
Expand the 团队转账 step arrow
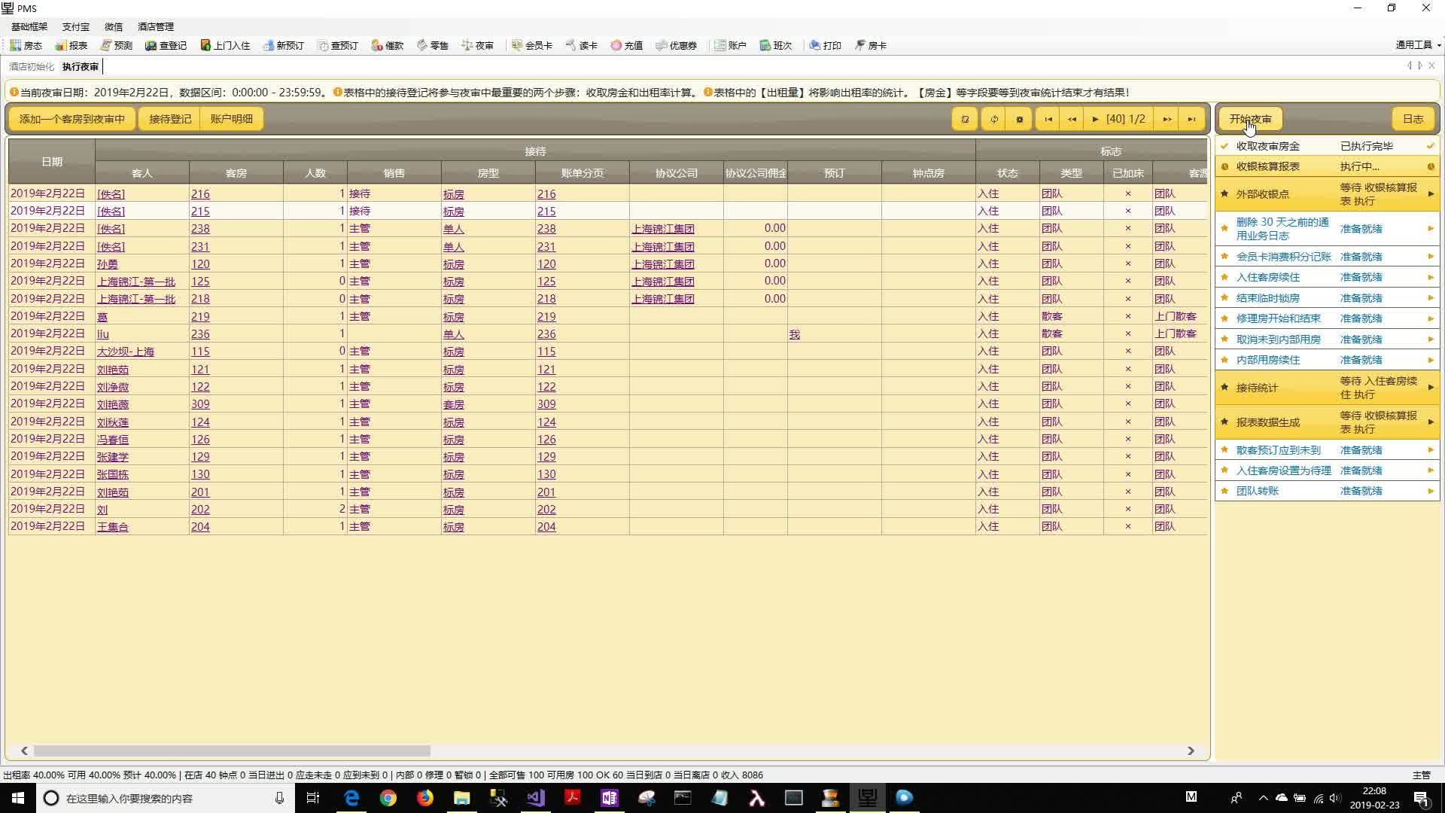click(x=1431, y=491)
